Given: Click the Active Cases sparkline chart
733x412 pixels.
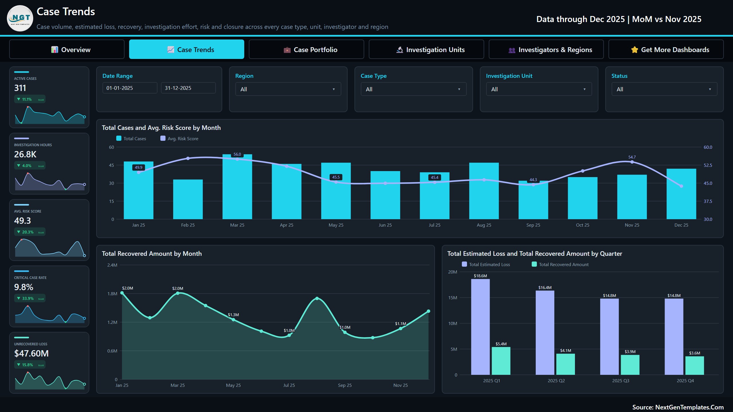Looking at the screenshot, I should click(50, 115).
